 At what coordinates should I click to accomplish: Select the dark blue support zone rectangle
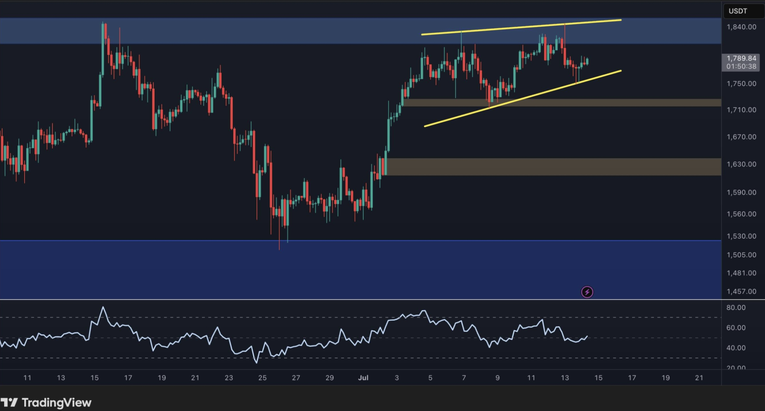point(361,270)
